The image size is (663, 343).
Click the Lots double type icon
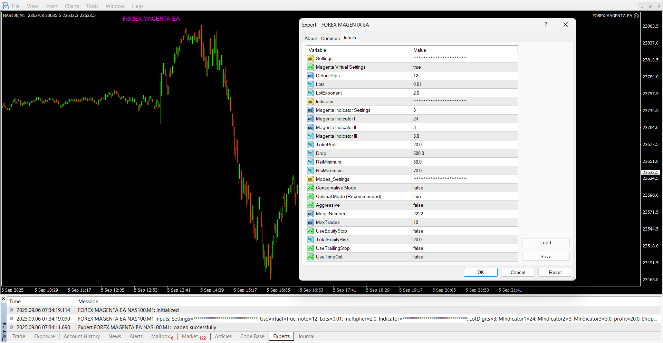coord(310,85)
